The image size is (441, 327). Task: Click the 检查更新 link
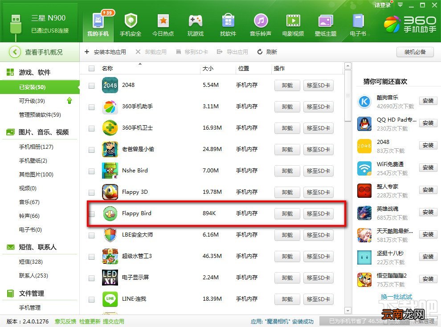click(90, 321)
